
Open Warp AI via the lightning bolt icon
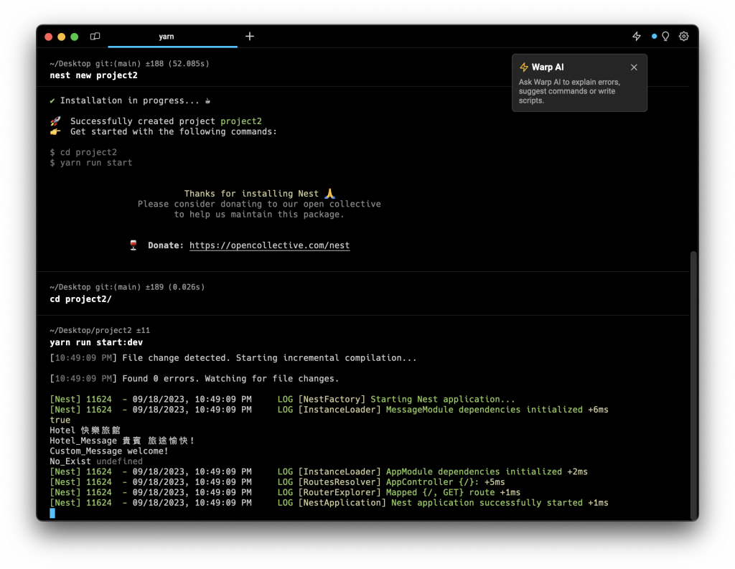click(x=636, y=36)
